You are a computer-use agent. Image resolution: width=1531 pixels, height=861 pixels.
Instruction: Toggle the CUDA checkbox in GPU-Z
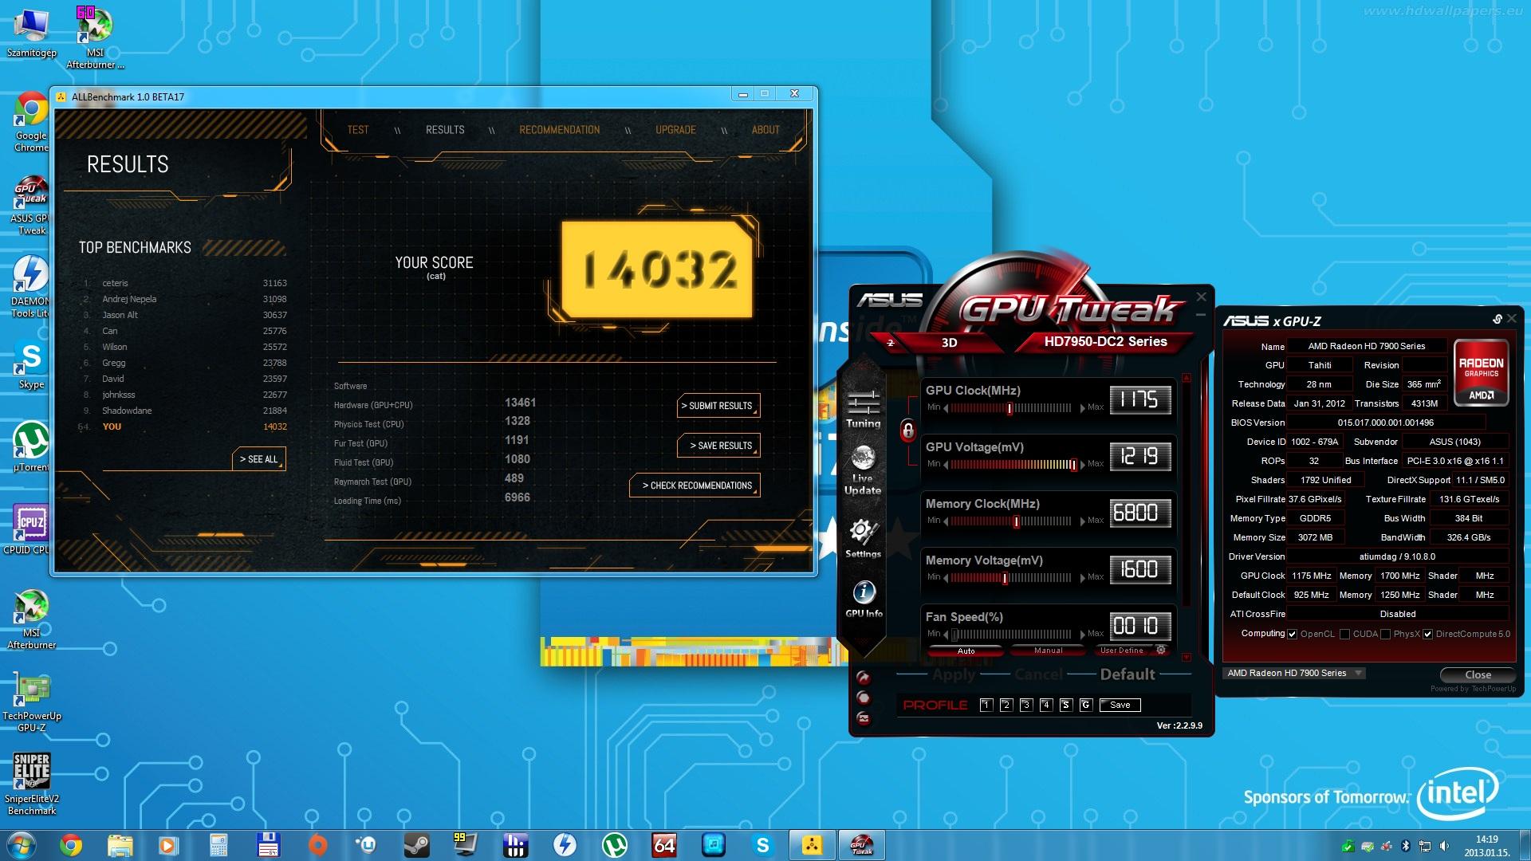point(1344,635)
